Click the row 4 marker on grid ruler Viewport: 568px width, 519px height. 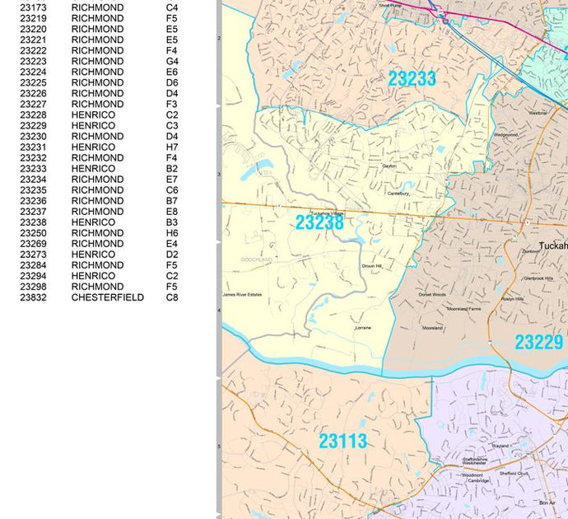219,310
